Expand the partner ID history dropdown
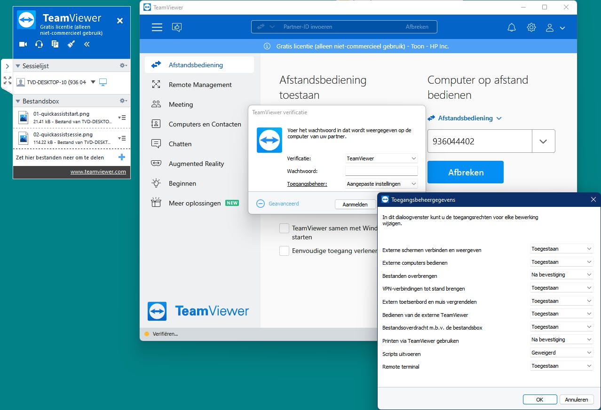Image resolution: width=601 pixels, height=410 pixels. tap(544, 141)
